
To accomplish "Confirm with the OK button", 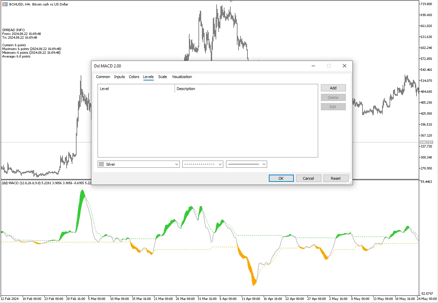I will [x=281, y=178].
